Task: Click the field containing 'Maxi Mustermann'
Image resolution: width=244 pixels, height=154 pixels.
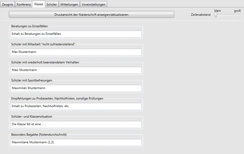Action: click(x=76, y=70)
